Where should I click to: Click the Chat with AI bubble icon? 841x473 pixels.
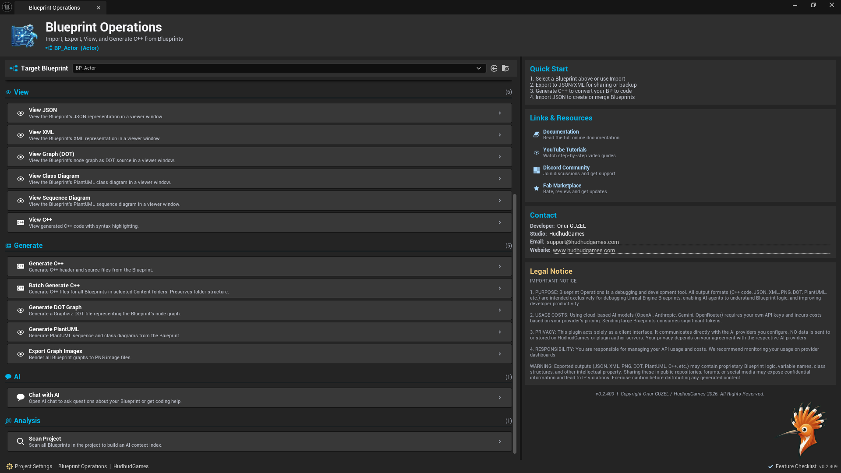tap(21, 398)
